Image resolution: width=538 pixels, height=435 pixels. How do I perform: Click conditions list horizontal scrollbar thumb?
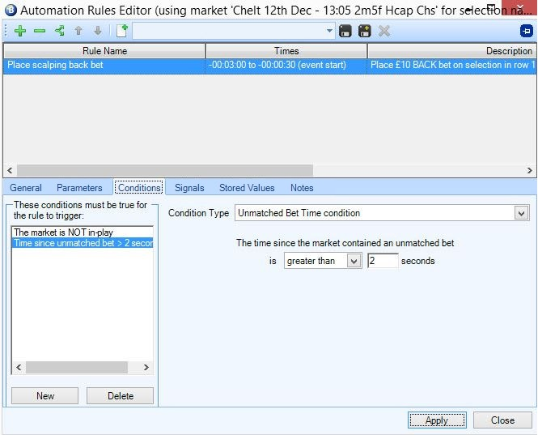(77, 367)
